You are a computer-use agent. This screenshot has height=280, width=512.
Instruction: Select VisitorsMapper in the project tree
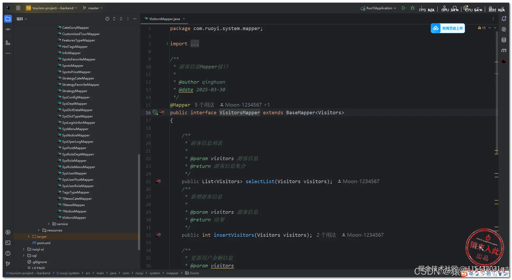coord(74,217)
